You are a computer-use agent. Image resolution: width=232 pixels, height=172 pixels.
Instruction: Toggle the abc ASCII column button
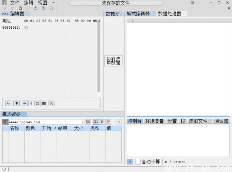(x=25, y=103)
